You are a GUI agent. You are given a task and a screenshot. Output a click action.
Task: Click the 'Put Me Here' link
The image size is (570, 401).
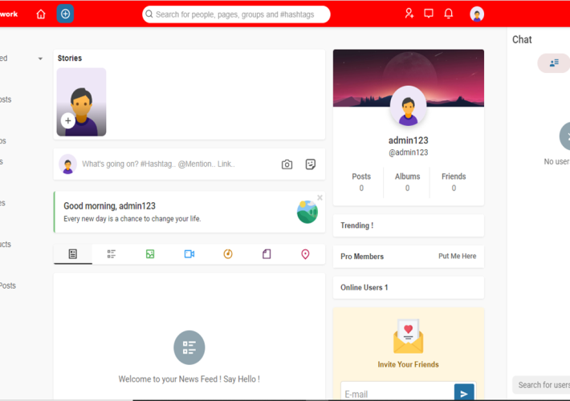[x=458, y=256]
